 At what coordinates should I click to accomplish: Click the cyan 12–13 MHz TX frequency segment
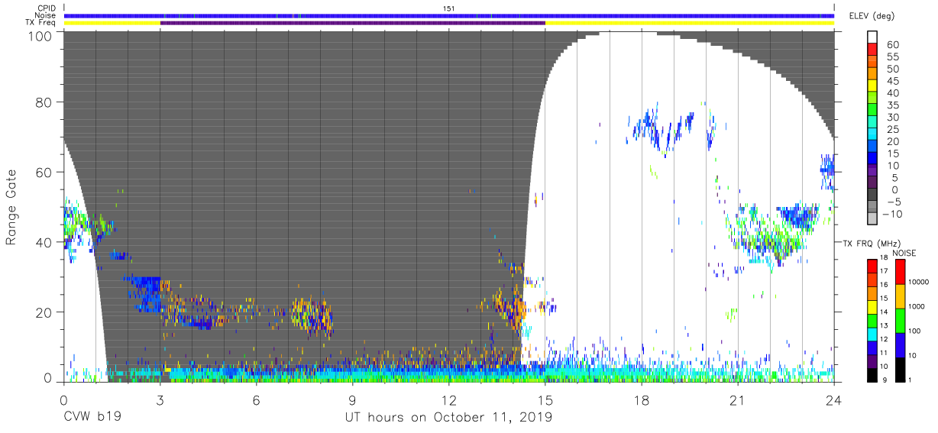pyautogui.click(x=873, y=333)
